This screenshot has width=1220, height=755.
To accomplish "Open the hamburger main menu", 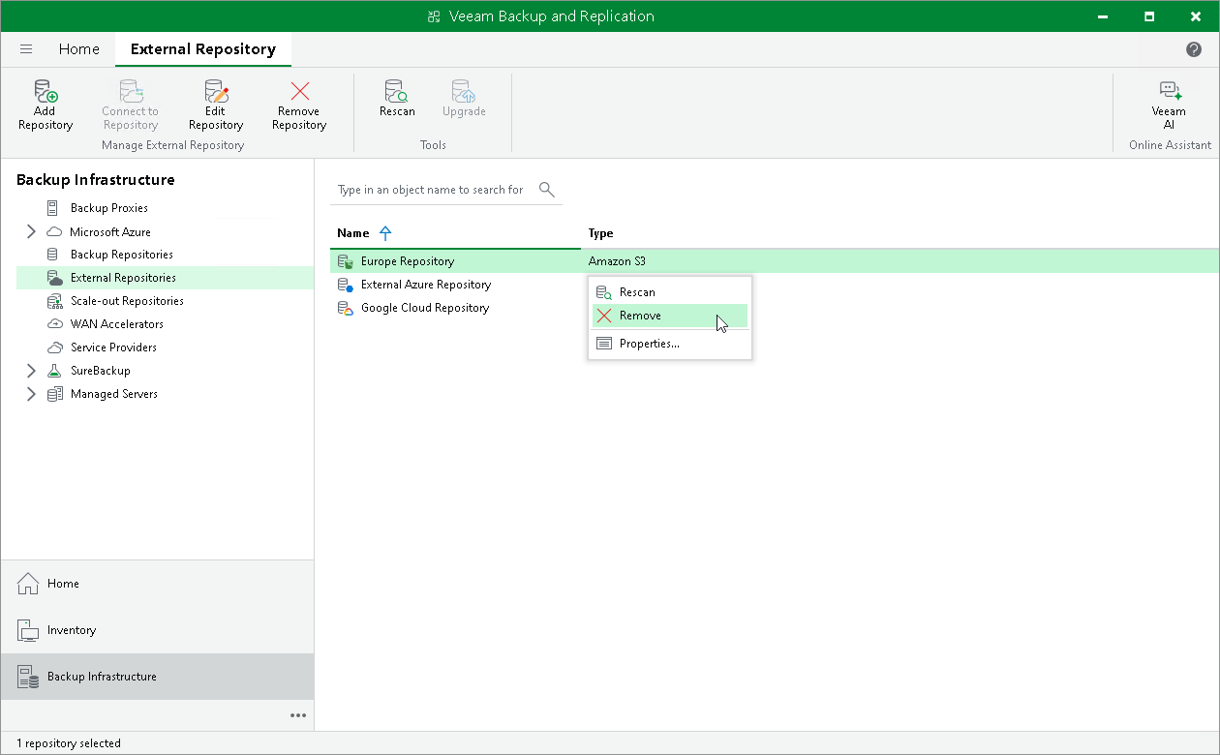I will click(26, 49).
